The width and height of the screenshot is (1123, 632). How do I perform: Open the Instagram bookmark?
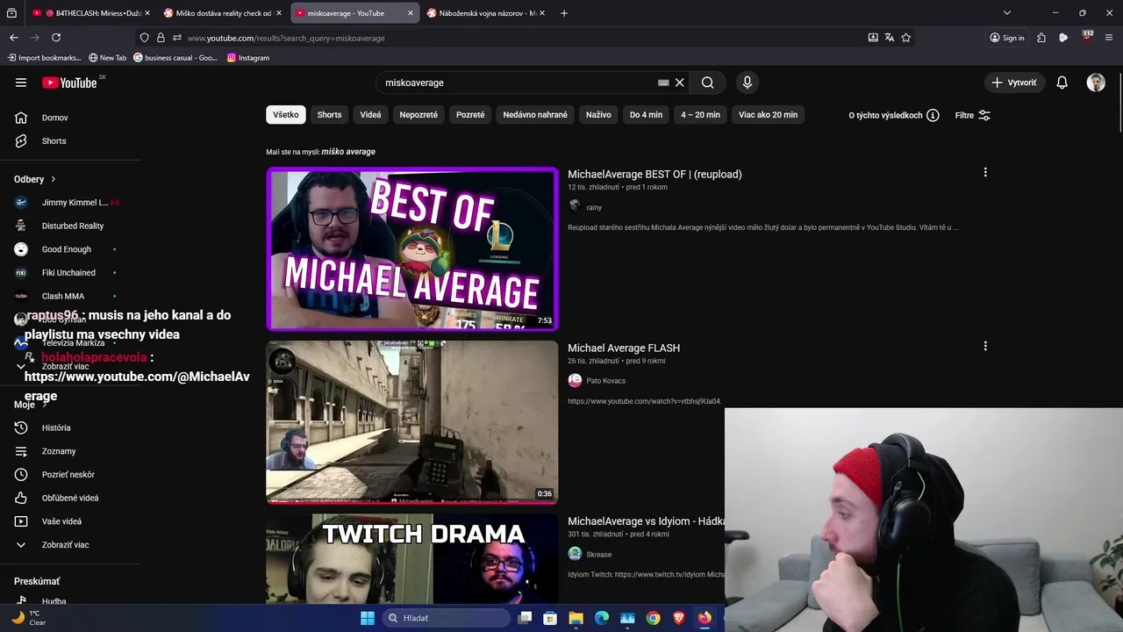coord(248,58)
